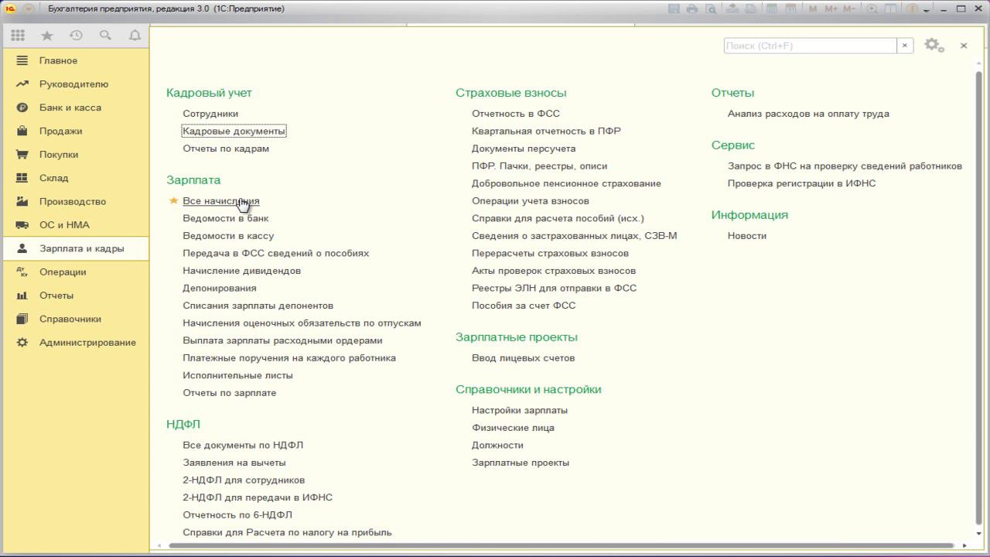990x557 pixels.
Task: Open Настройки зарплаты
Action: pos(520,410)
